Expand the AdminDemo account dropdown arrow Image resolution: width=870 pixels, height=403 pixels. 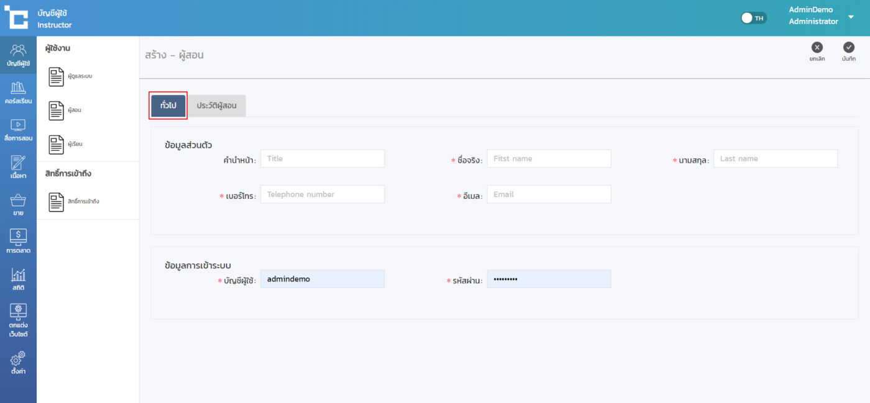click(x=851, y=17)
